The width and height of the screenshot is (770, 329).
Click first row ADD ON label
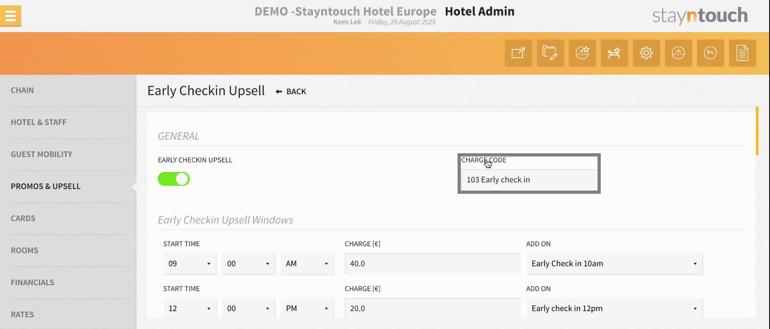[538, 244]
